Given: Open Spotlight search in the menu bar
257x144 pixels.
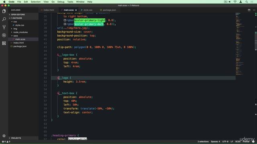Looking at the screenshot, I should point(247,2).
